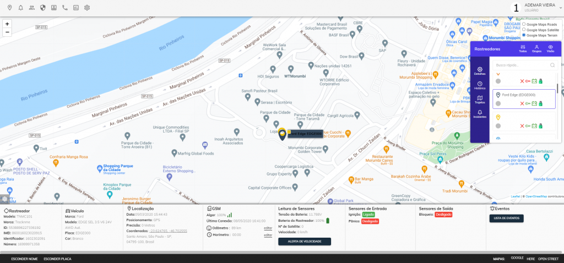Open Detalhes in Rastreadores sidebar

480,71
